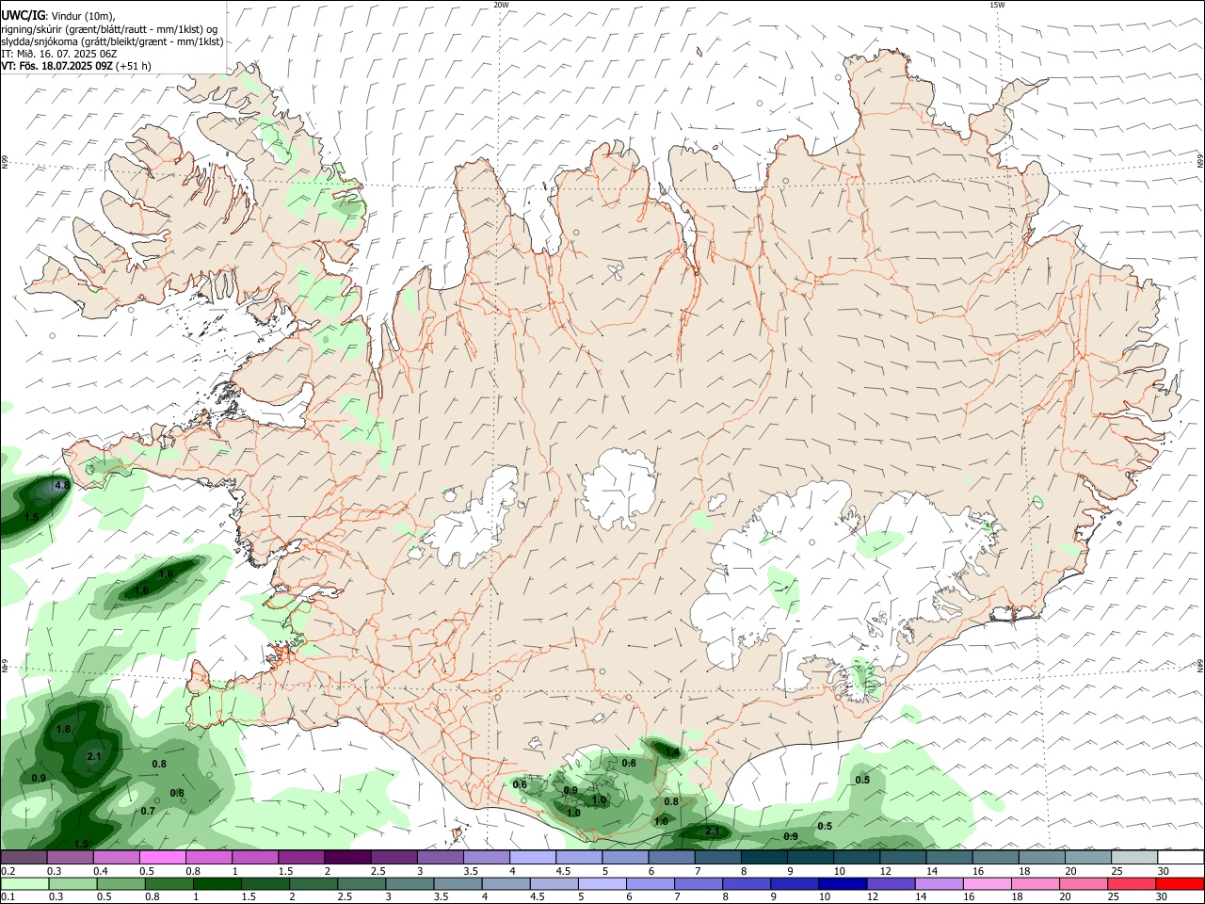Click the white upper-legend swatch labeled 30
This screenshot has width=1205, height=904.
tap(1181, 857)
